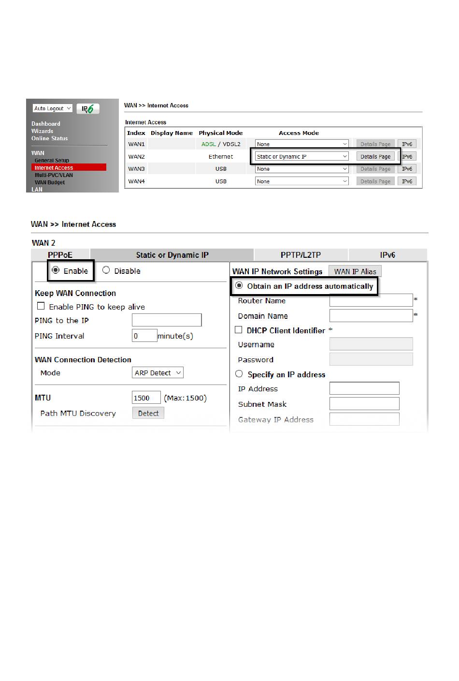Select Specify an IP address radio
Image resolution: width=459 pixels, height=681 pixels.
pos(239,374)
